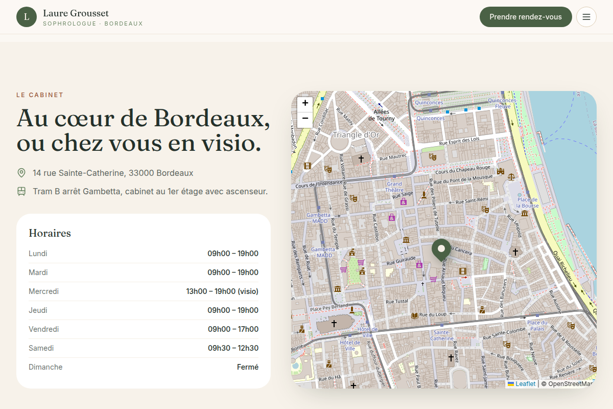Click the tram icon beside Gambetta info
The width and height of the screenshot is (613, 409).
click(x=21, y=191)
